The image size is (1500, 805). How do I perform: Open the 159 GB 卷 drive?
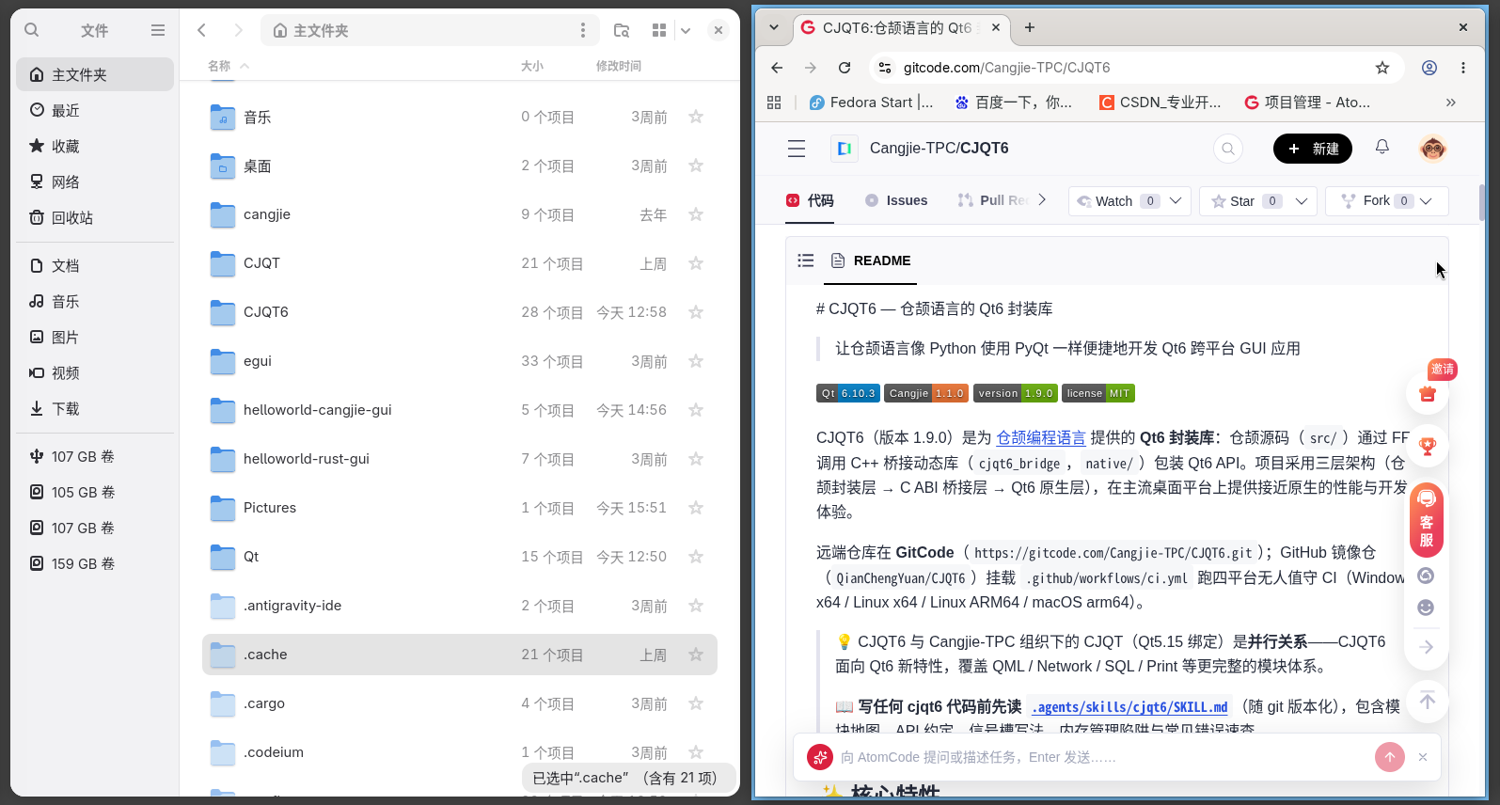pos(95,563)
